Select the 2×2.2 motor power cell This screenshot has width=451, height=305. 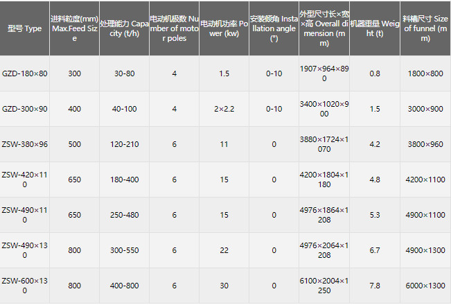click(x=224, y=109)
